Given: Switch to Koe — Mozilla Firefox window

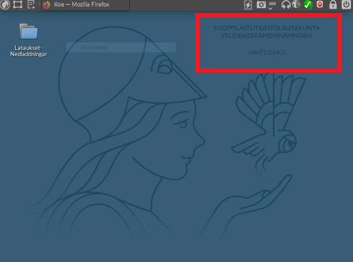Looking at the screenshot, I should 85,5.
